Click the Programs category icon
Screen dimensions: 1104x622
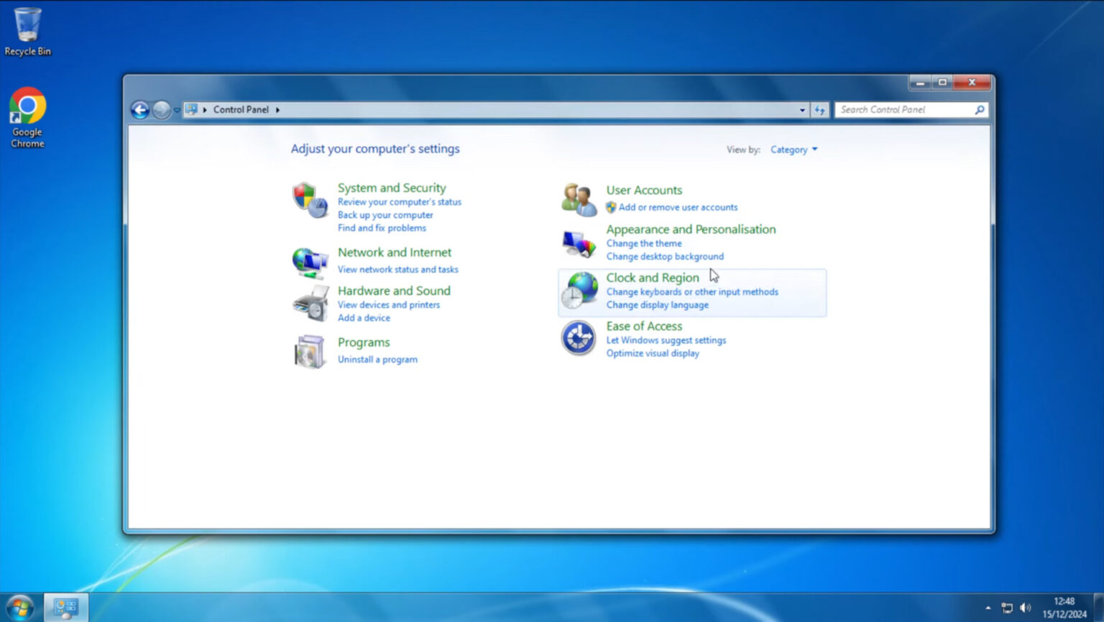click(310, 351)
